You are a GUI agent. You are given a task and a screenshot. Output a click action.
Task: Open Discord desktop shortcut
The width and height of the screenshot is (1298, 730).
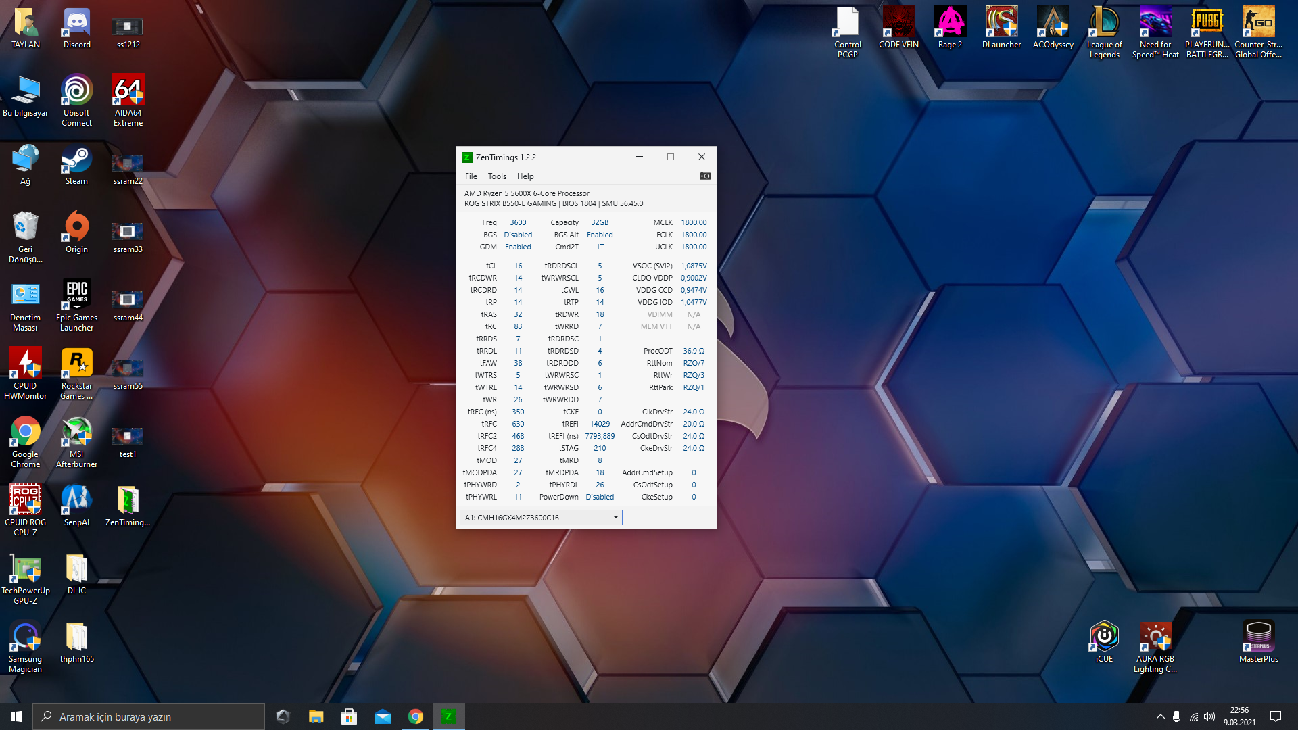[x=77, y=28]
